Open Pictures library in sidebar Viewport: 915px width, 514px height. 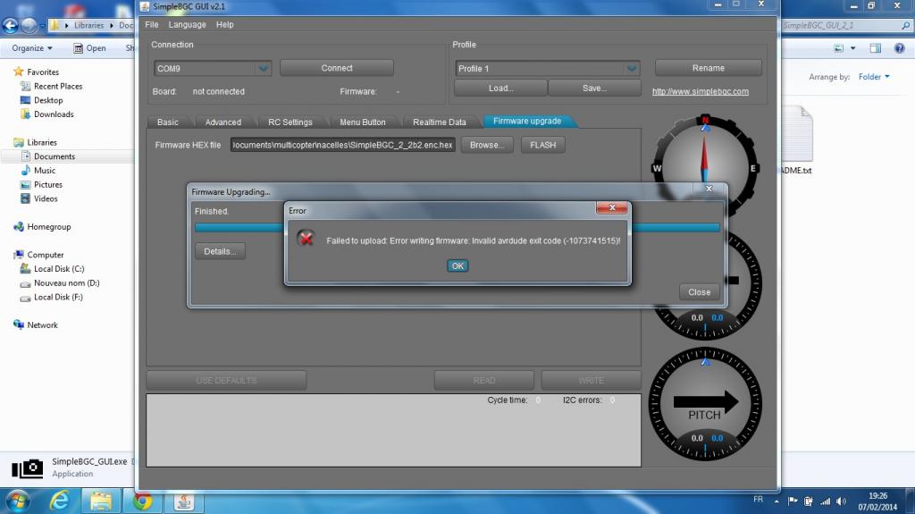(x=41, y=184)
